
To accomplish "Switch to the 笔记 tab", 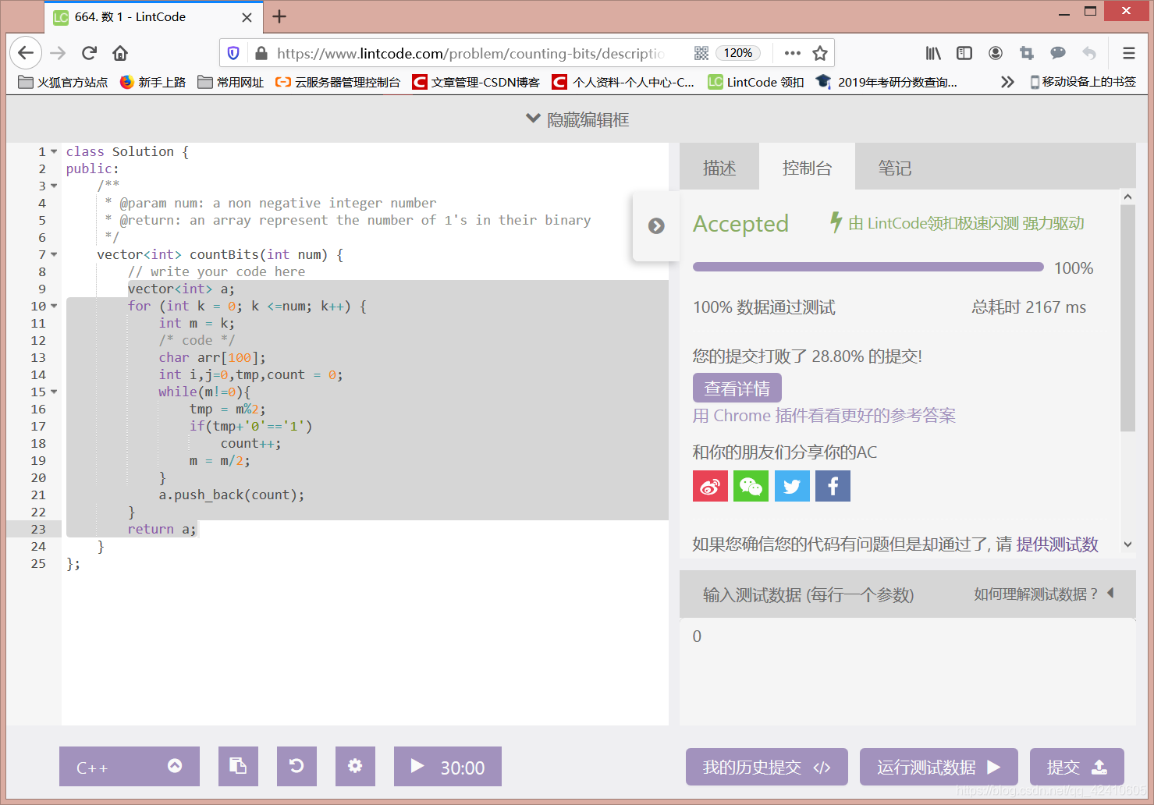I will click(x=895, y=166).
